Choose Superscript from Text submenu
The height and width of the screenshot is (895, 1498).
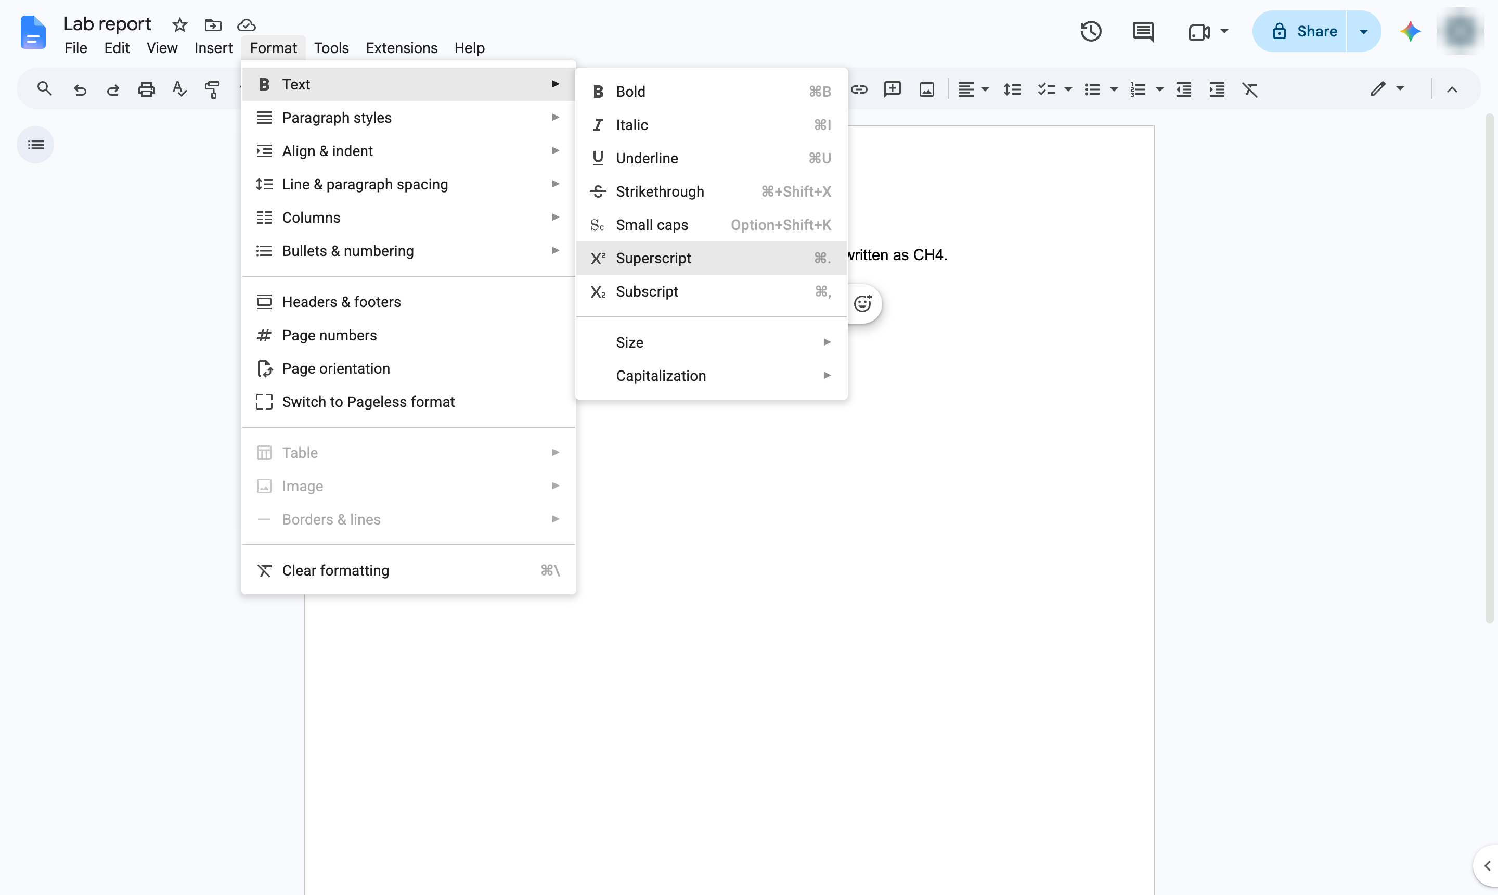point(712,258)
